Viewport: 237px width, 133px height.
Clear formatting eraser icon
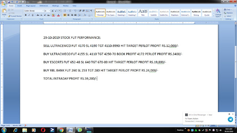60,11
